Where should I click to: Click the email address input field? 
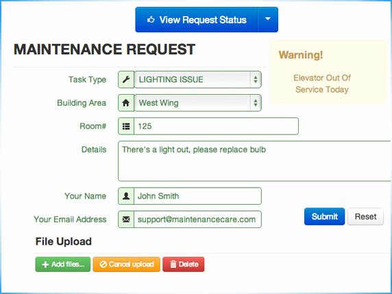198,219
